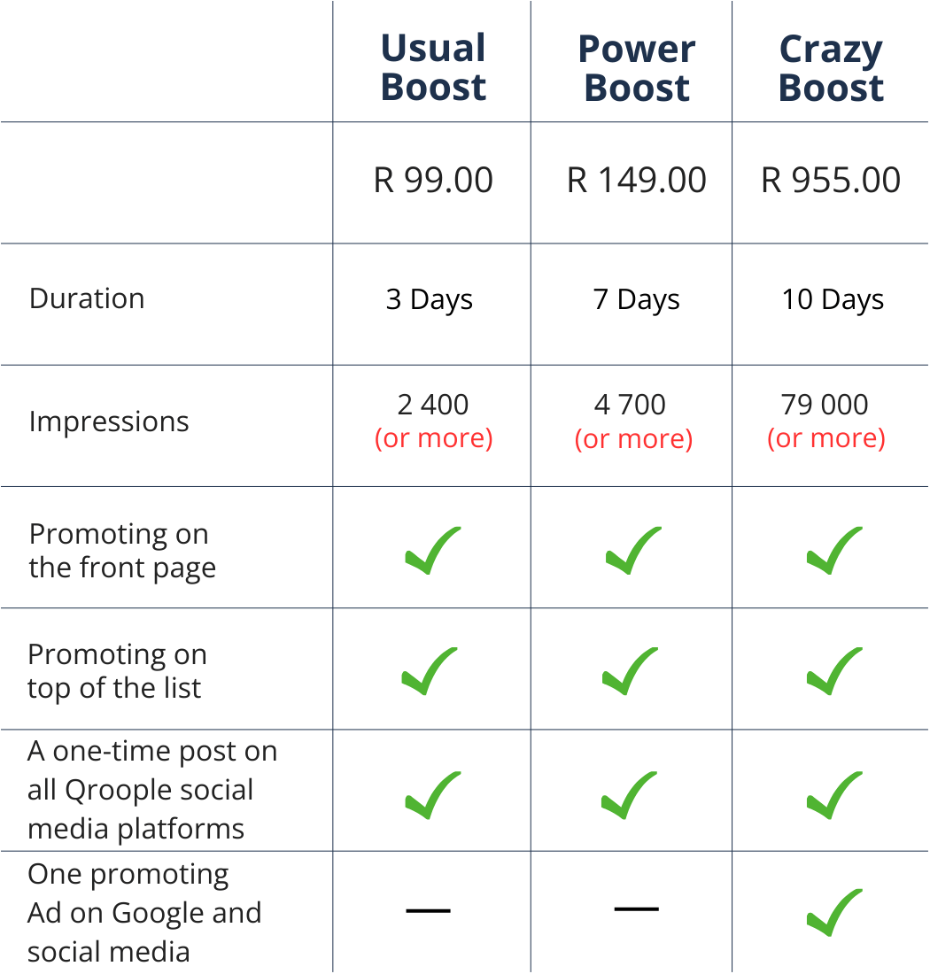This screenshot has height=974, width=930.
Task: Click the R 99.00 price
Action: (x=433, y=180)
